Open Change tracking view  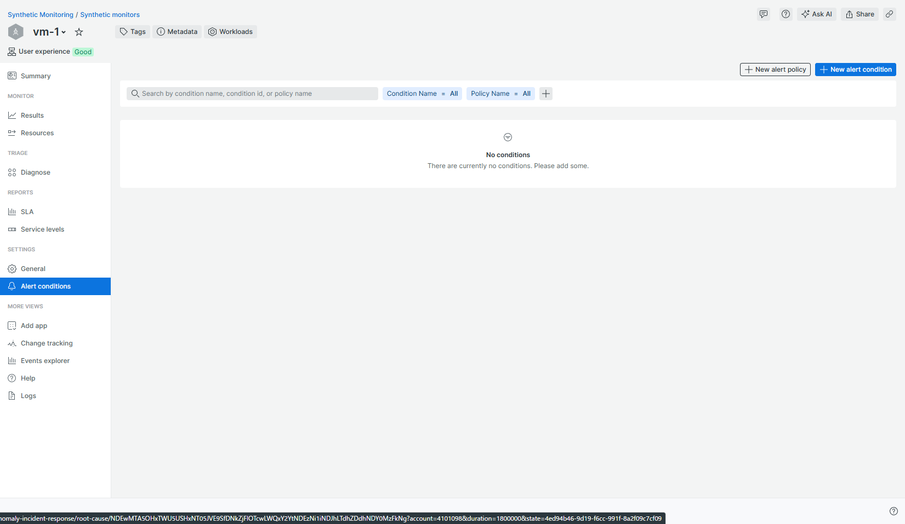tap(55, 343)
